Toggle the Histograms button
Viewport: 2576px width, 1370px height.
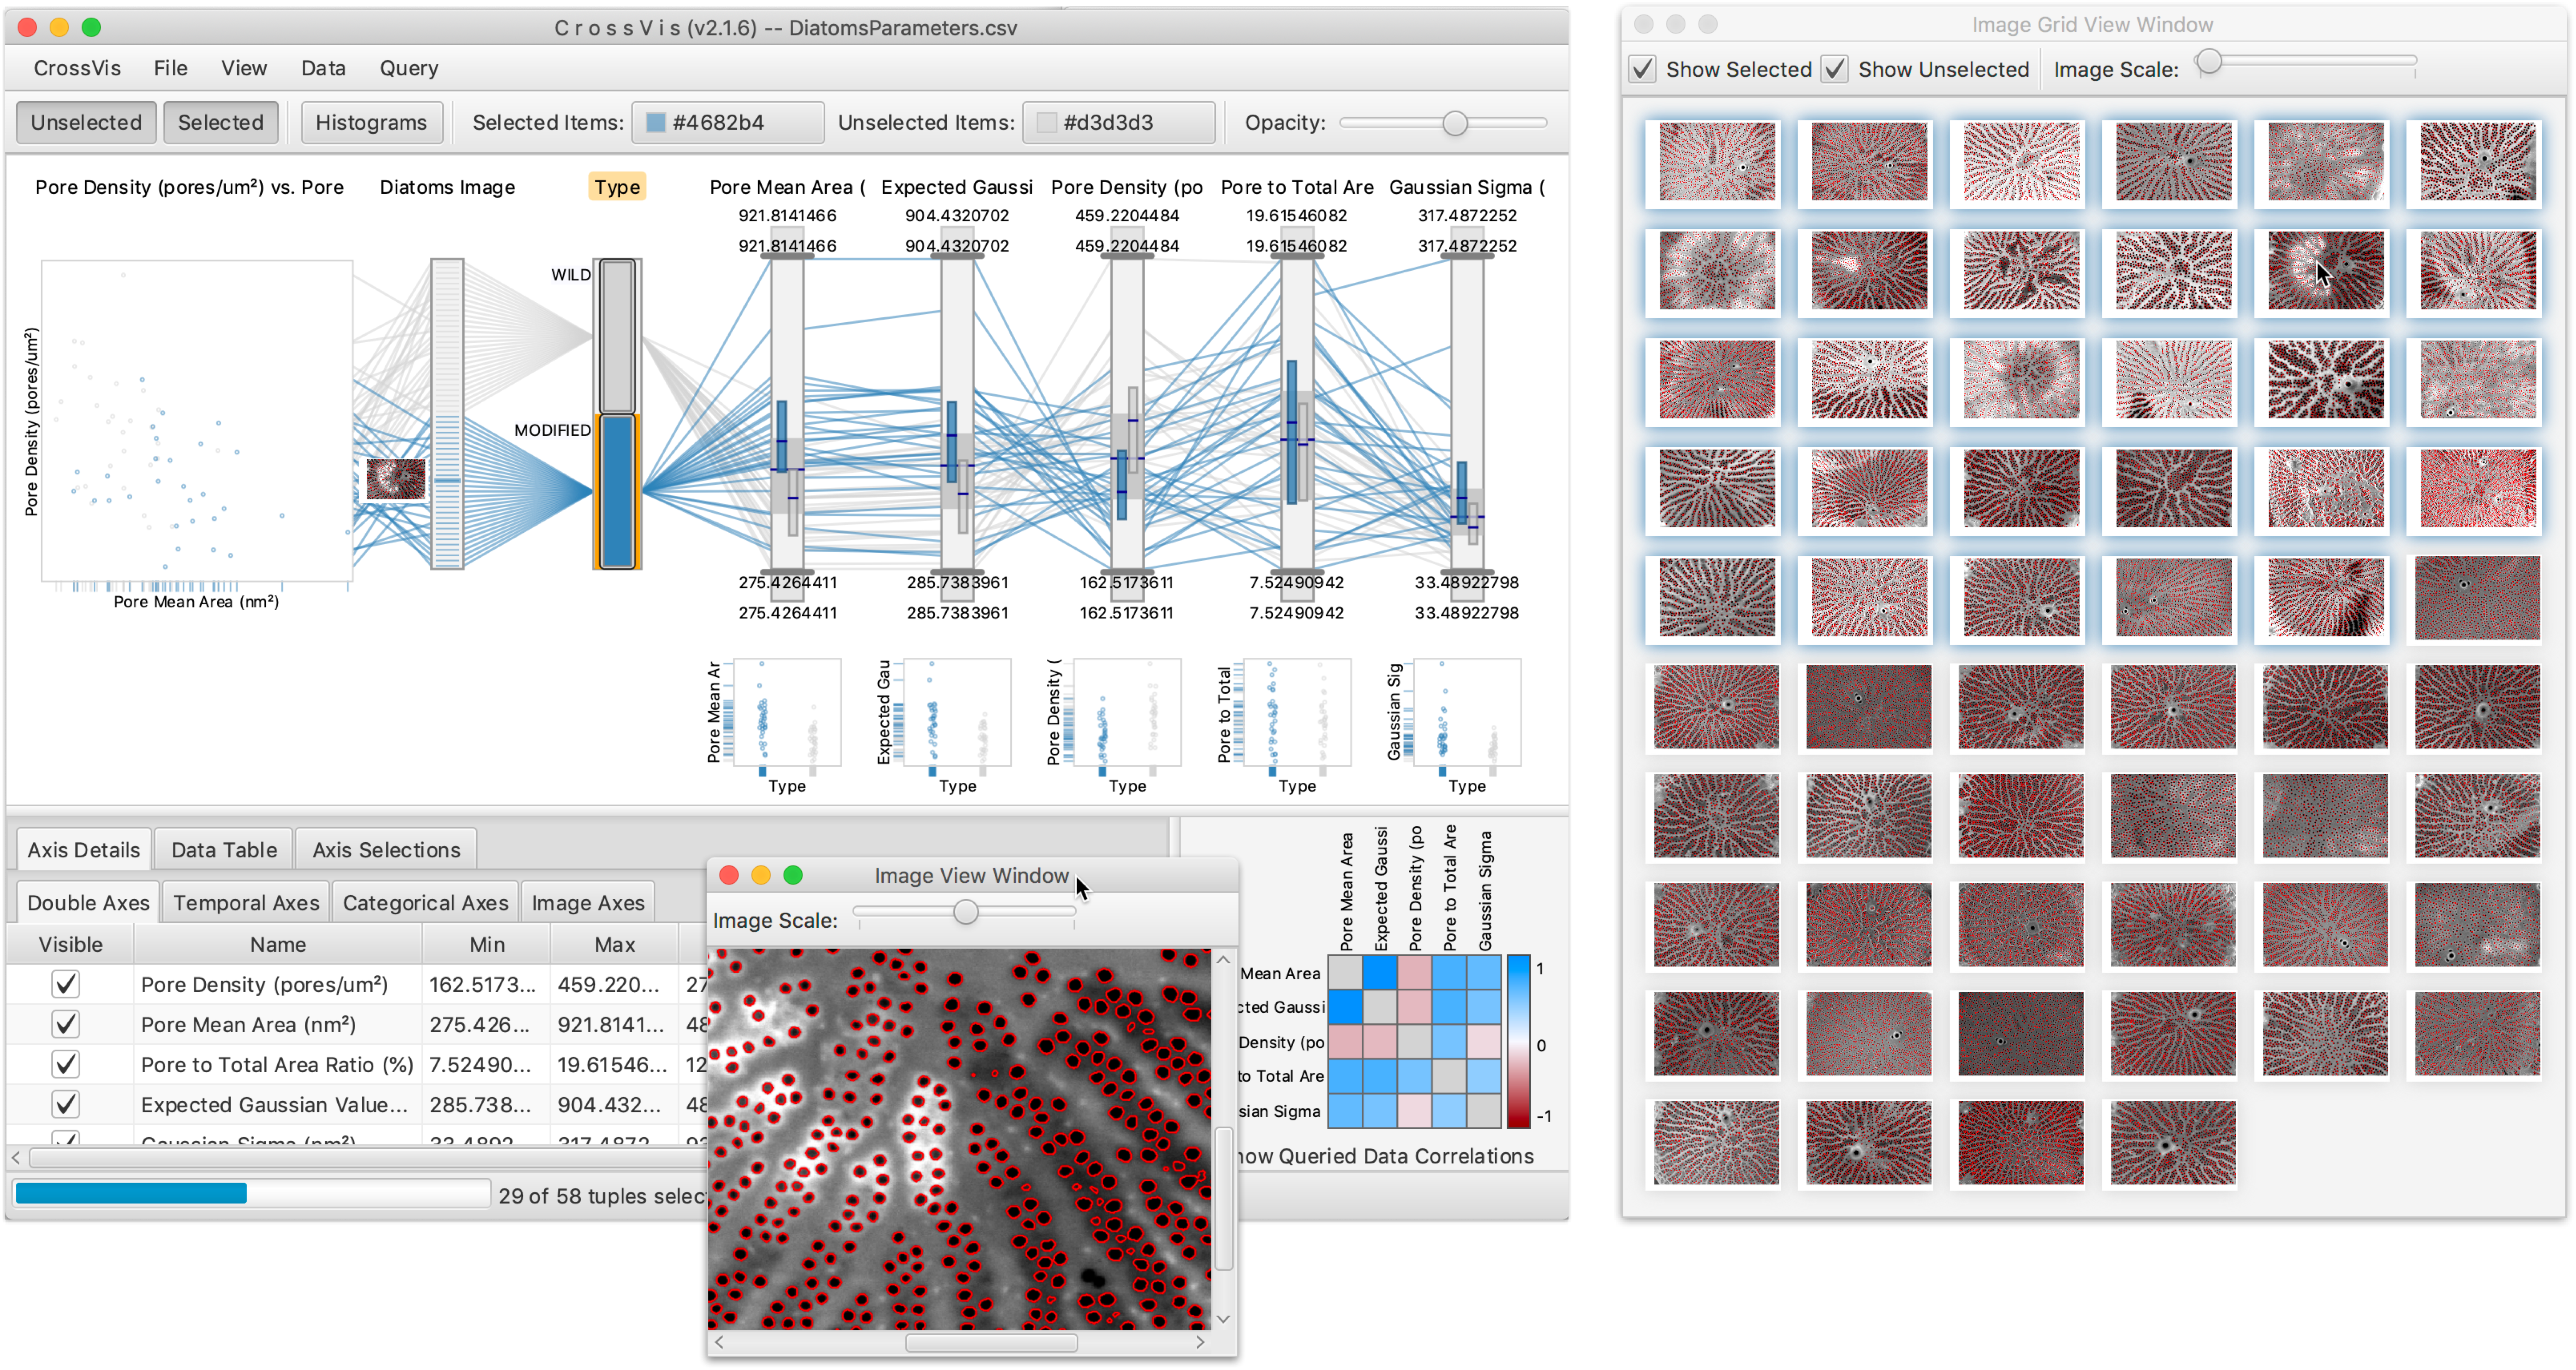tap(371, 122)
